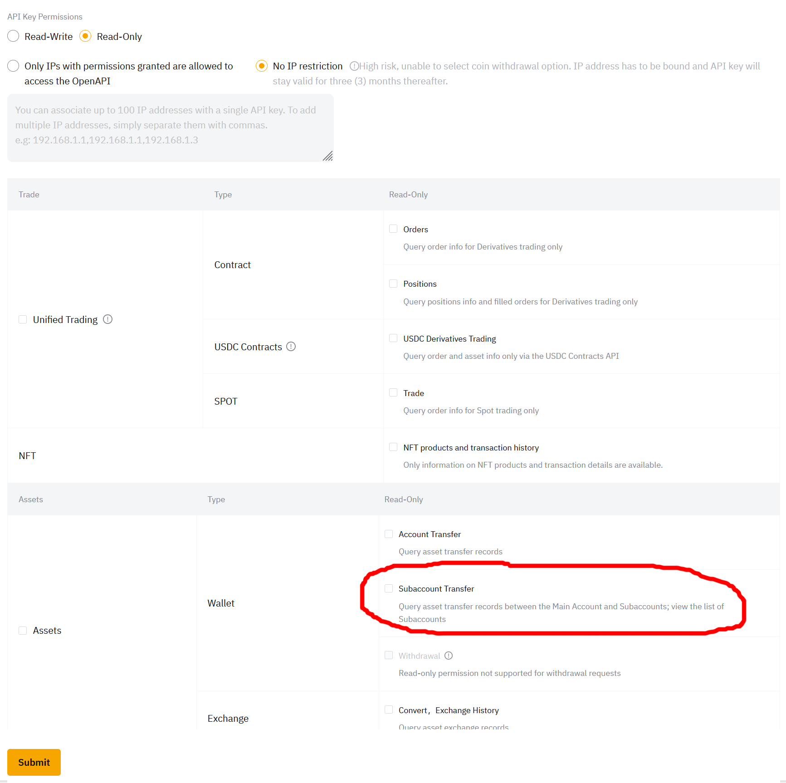Image resolution: width=786 pixels, height=783 pixels.
Task: Enable the Subaccount Transfer checkbox
Action: click(389, 588)
